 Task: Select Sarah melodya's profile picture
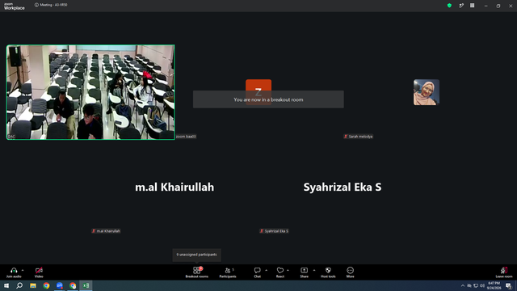click(427, 92)
